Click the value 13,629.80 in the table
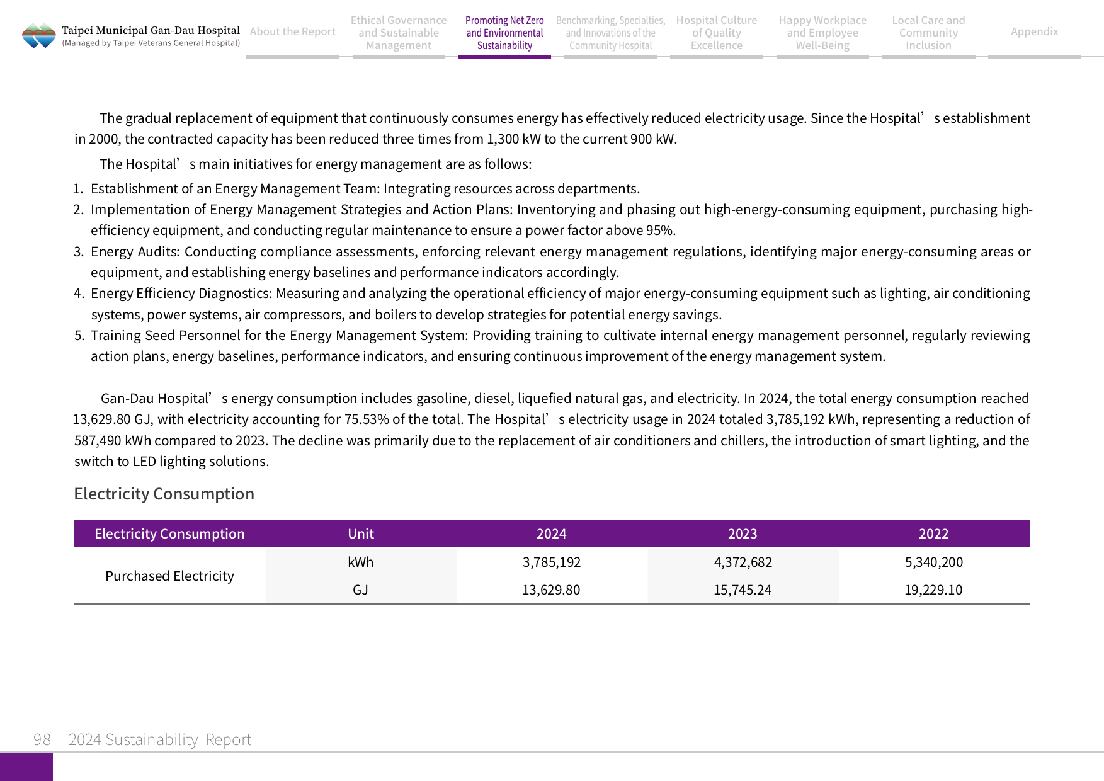This screenshot has height=781, width=1104. pyautogui.click(x=552, y=590)
